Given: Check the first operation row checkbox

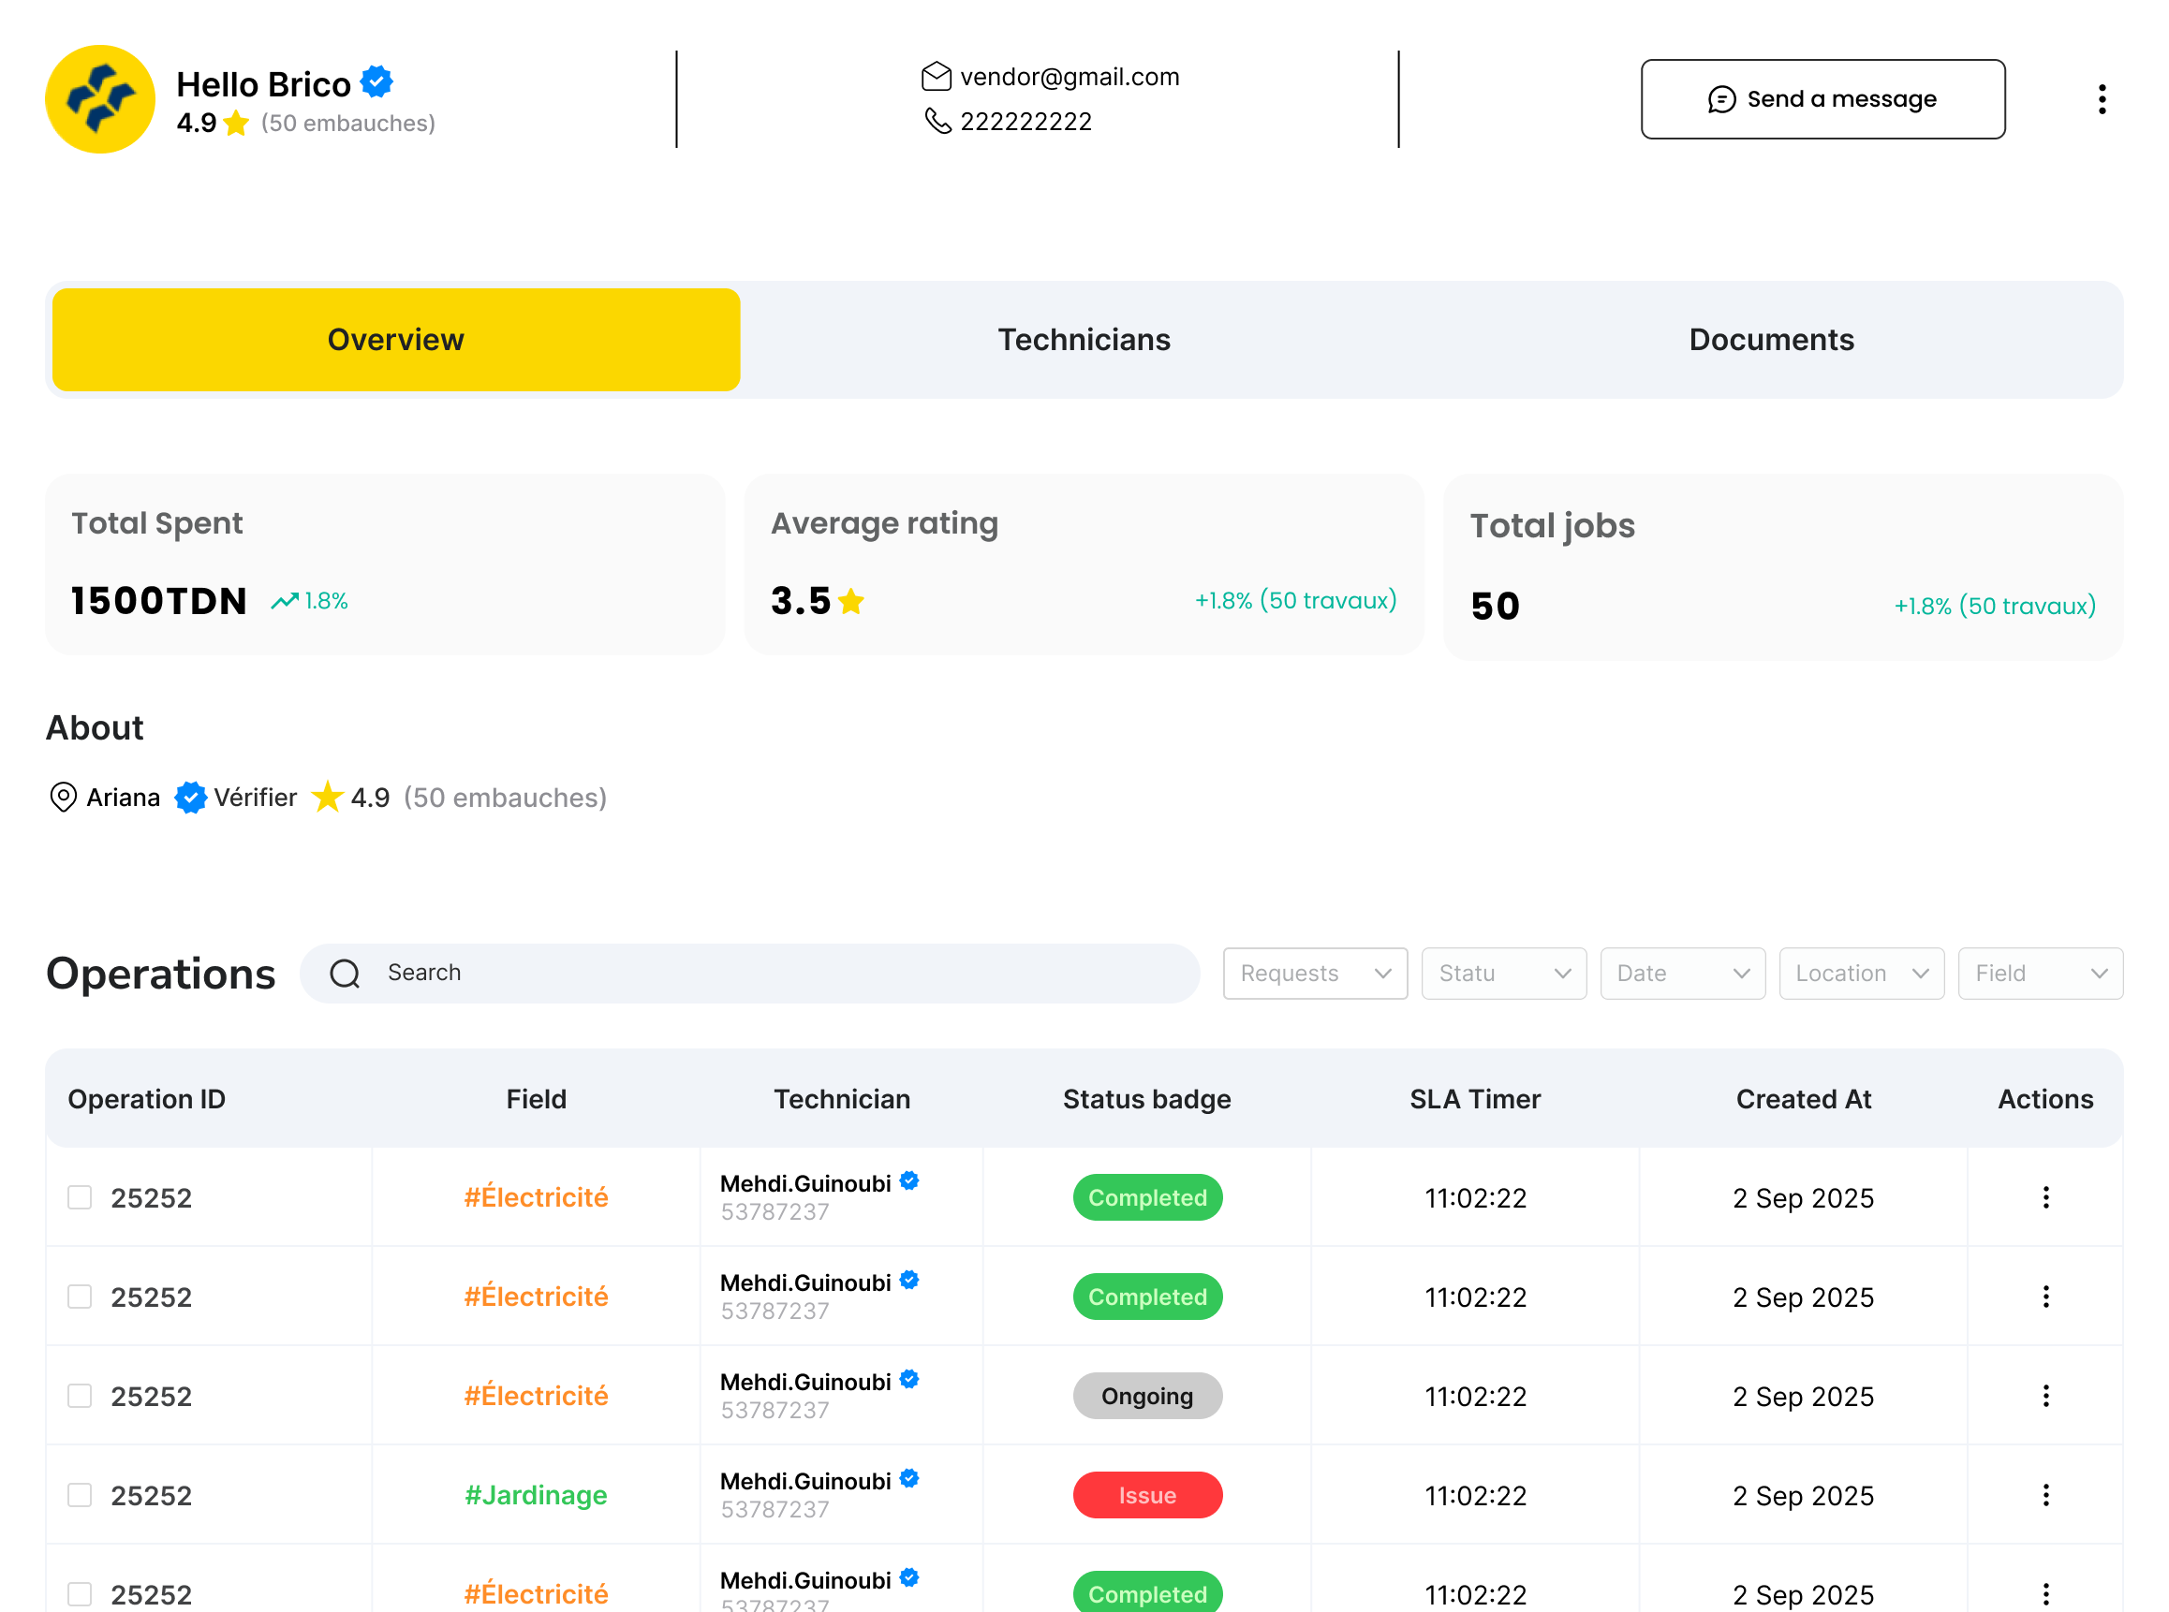Looking at the screenshot, I should point(80,1197).
